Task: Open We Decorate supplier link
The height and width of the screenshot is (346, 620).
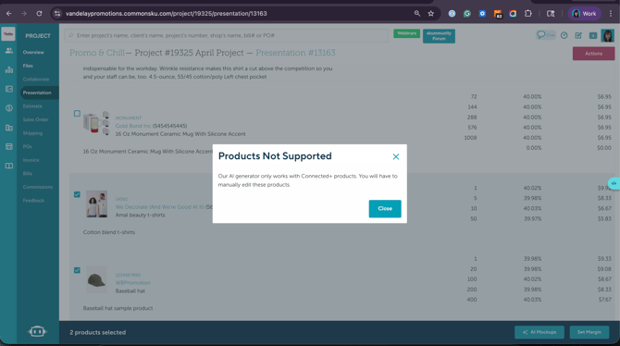Action: 160,207
